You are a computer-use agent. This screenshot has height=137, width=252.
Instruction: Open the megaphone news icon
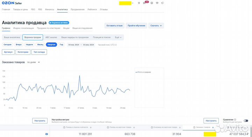[x=162, y=3]
